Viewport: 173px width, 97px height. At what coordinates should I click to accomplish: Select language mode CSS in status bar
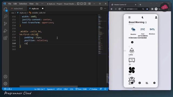click(x=72, y=89)
